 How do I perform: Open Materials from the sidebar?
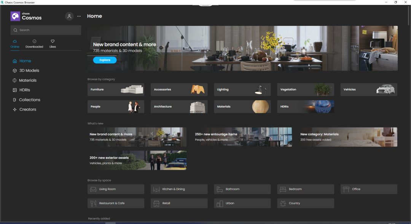point(28,80)
